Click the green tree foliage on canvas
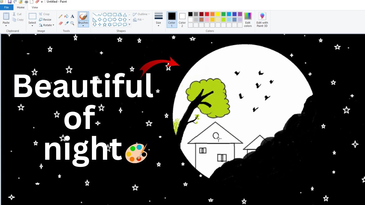 click(214, 98)
